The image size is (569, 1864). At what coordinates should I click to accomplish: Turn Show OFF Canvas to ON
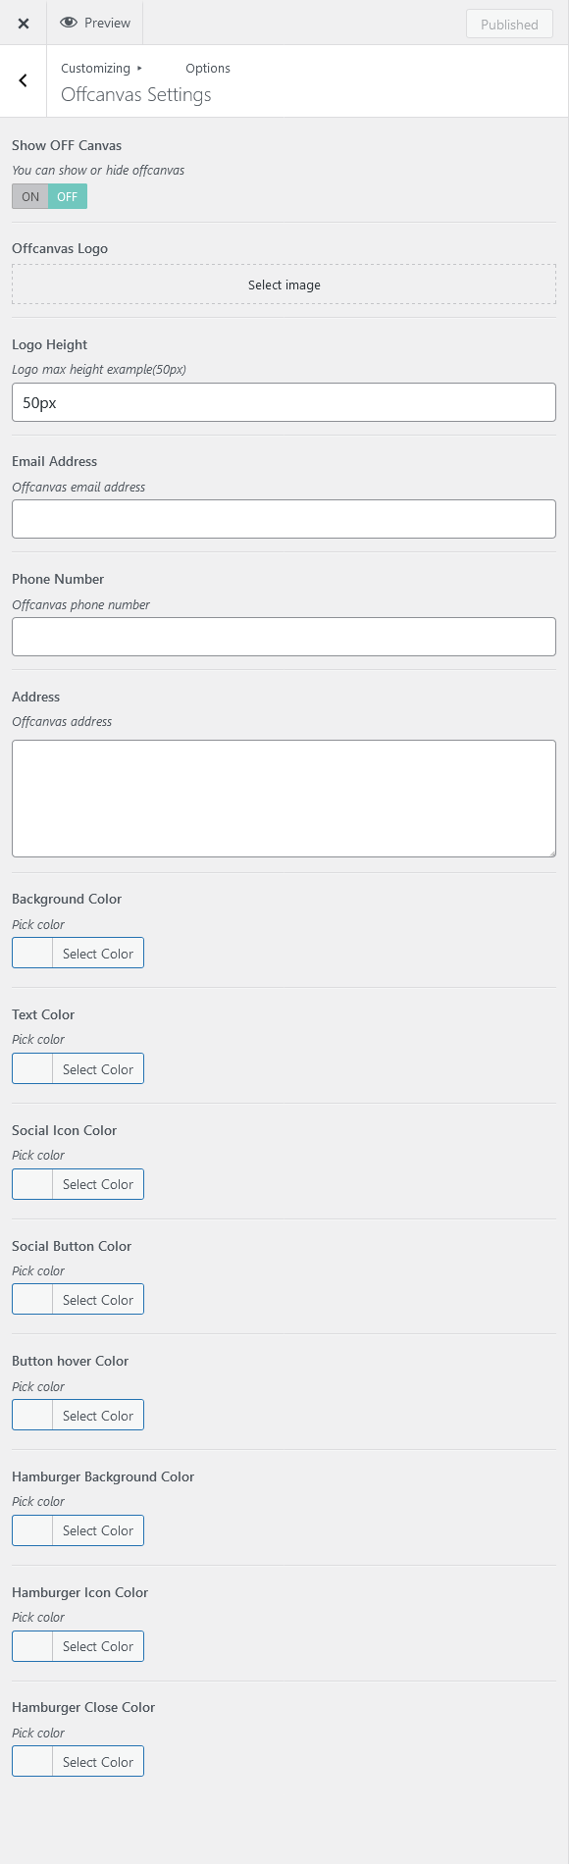[30, 197]
